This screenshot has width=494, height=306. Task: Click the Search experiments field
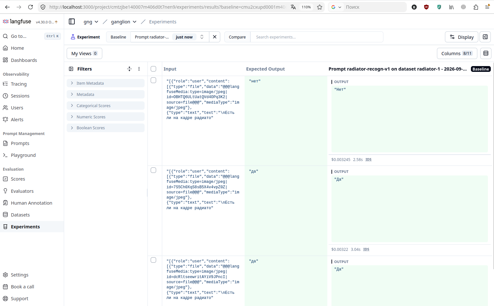pos(317,37)
